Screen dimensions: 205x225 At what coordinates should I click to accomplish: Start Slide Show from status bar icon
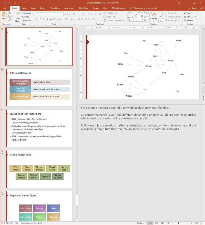tap(168, 223)
